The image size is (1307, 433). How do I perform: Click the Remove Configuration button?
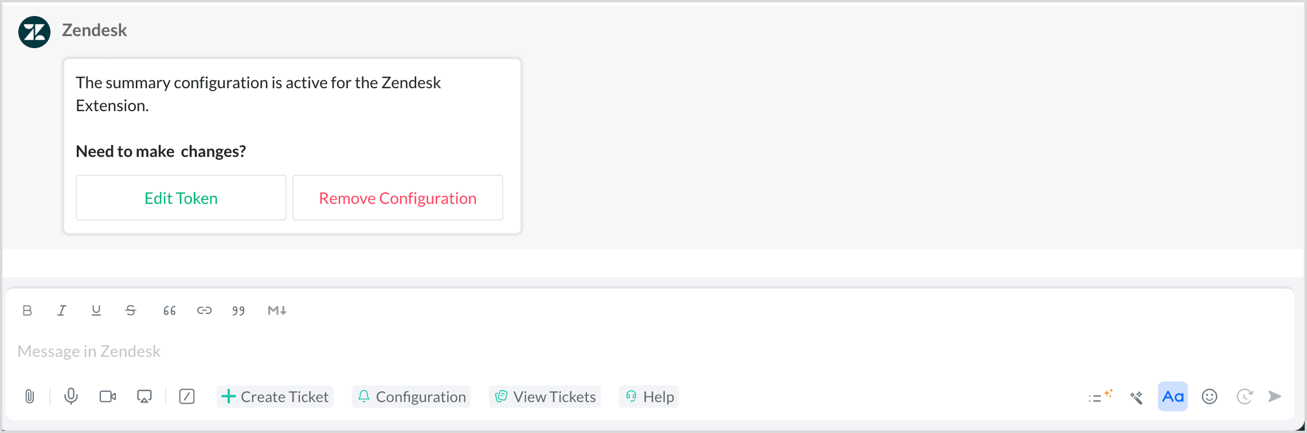click(398, 198)
